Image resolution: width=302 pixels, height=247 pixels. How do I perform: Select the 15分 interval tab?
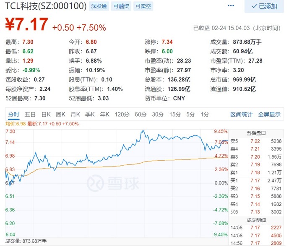tap(175, 114)
